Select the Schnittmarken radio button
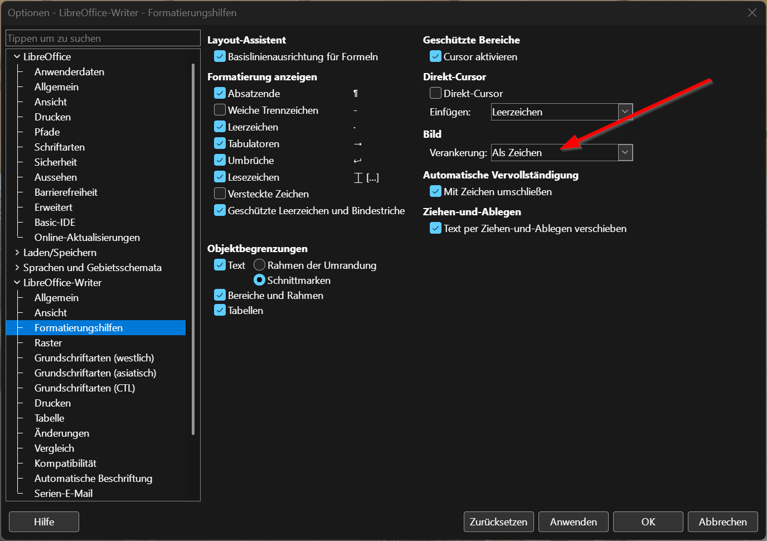 (259, 281)
